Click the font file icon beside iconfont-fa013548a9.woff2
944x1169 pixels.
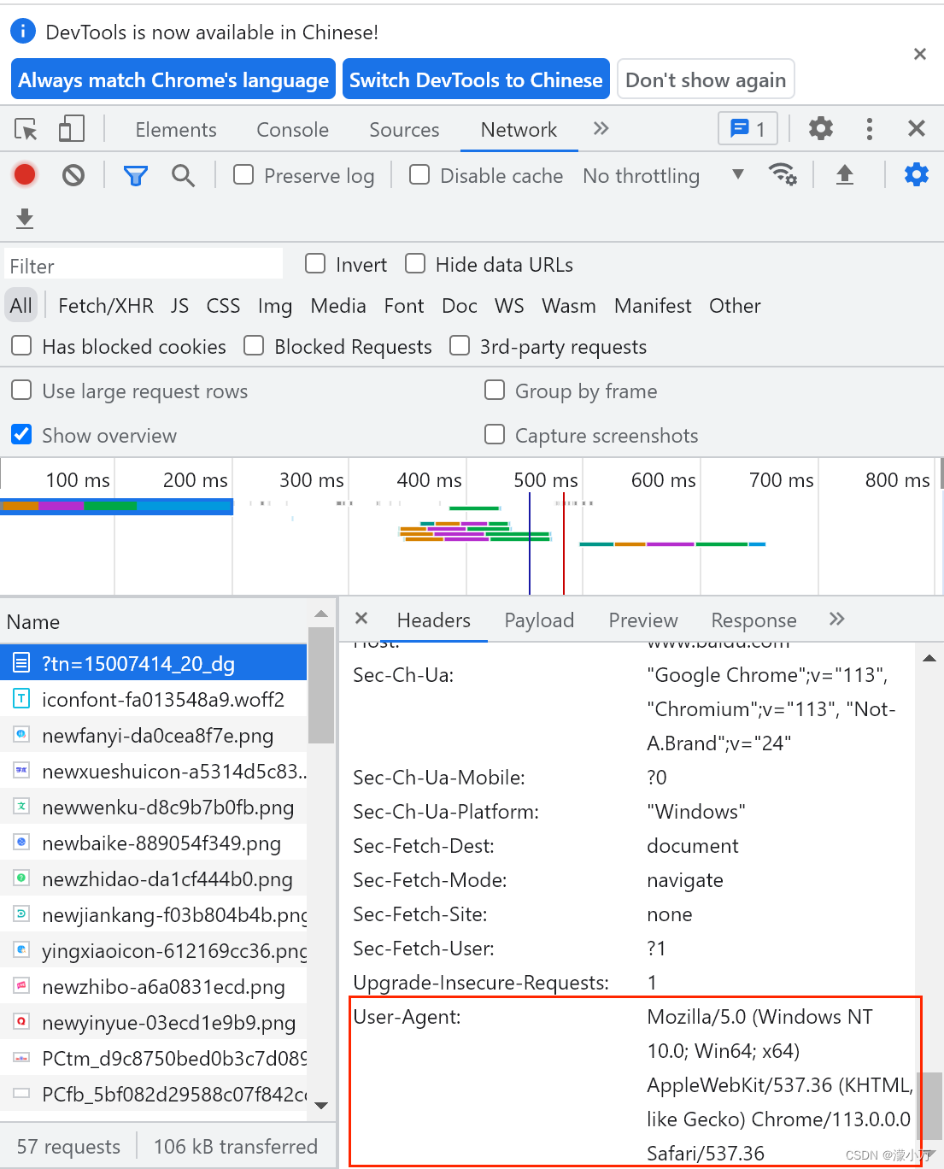(21, 699)
